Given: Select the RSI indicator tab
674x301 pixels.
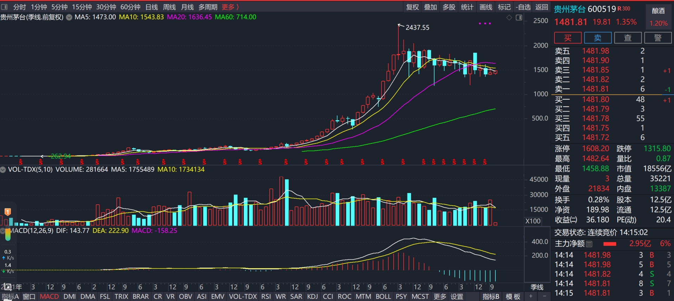Looking at the screenshot, I should coord(266,296).
